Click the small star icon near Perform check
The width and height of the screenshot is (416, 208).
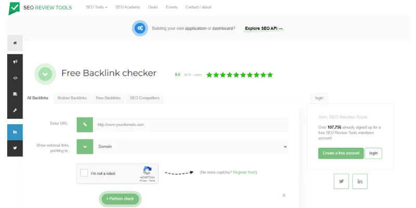284,196
